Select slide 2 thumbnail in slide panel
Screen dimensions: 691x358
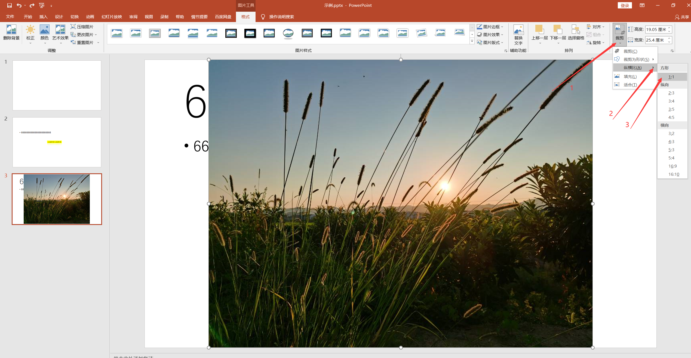pyautogui.click(x=57, y=142)
